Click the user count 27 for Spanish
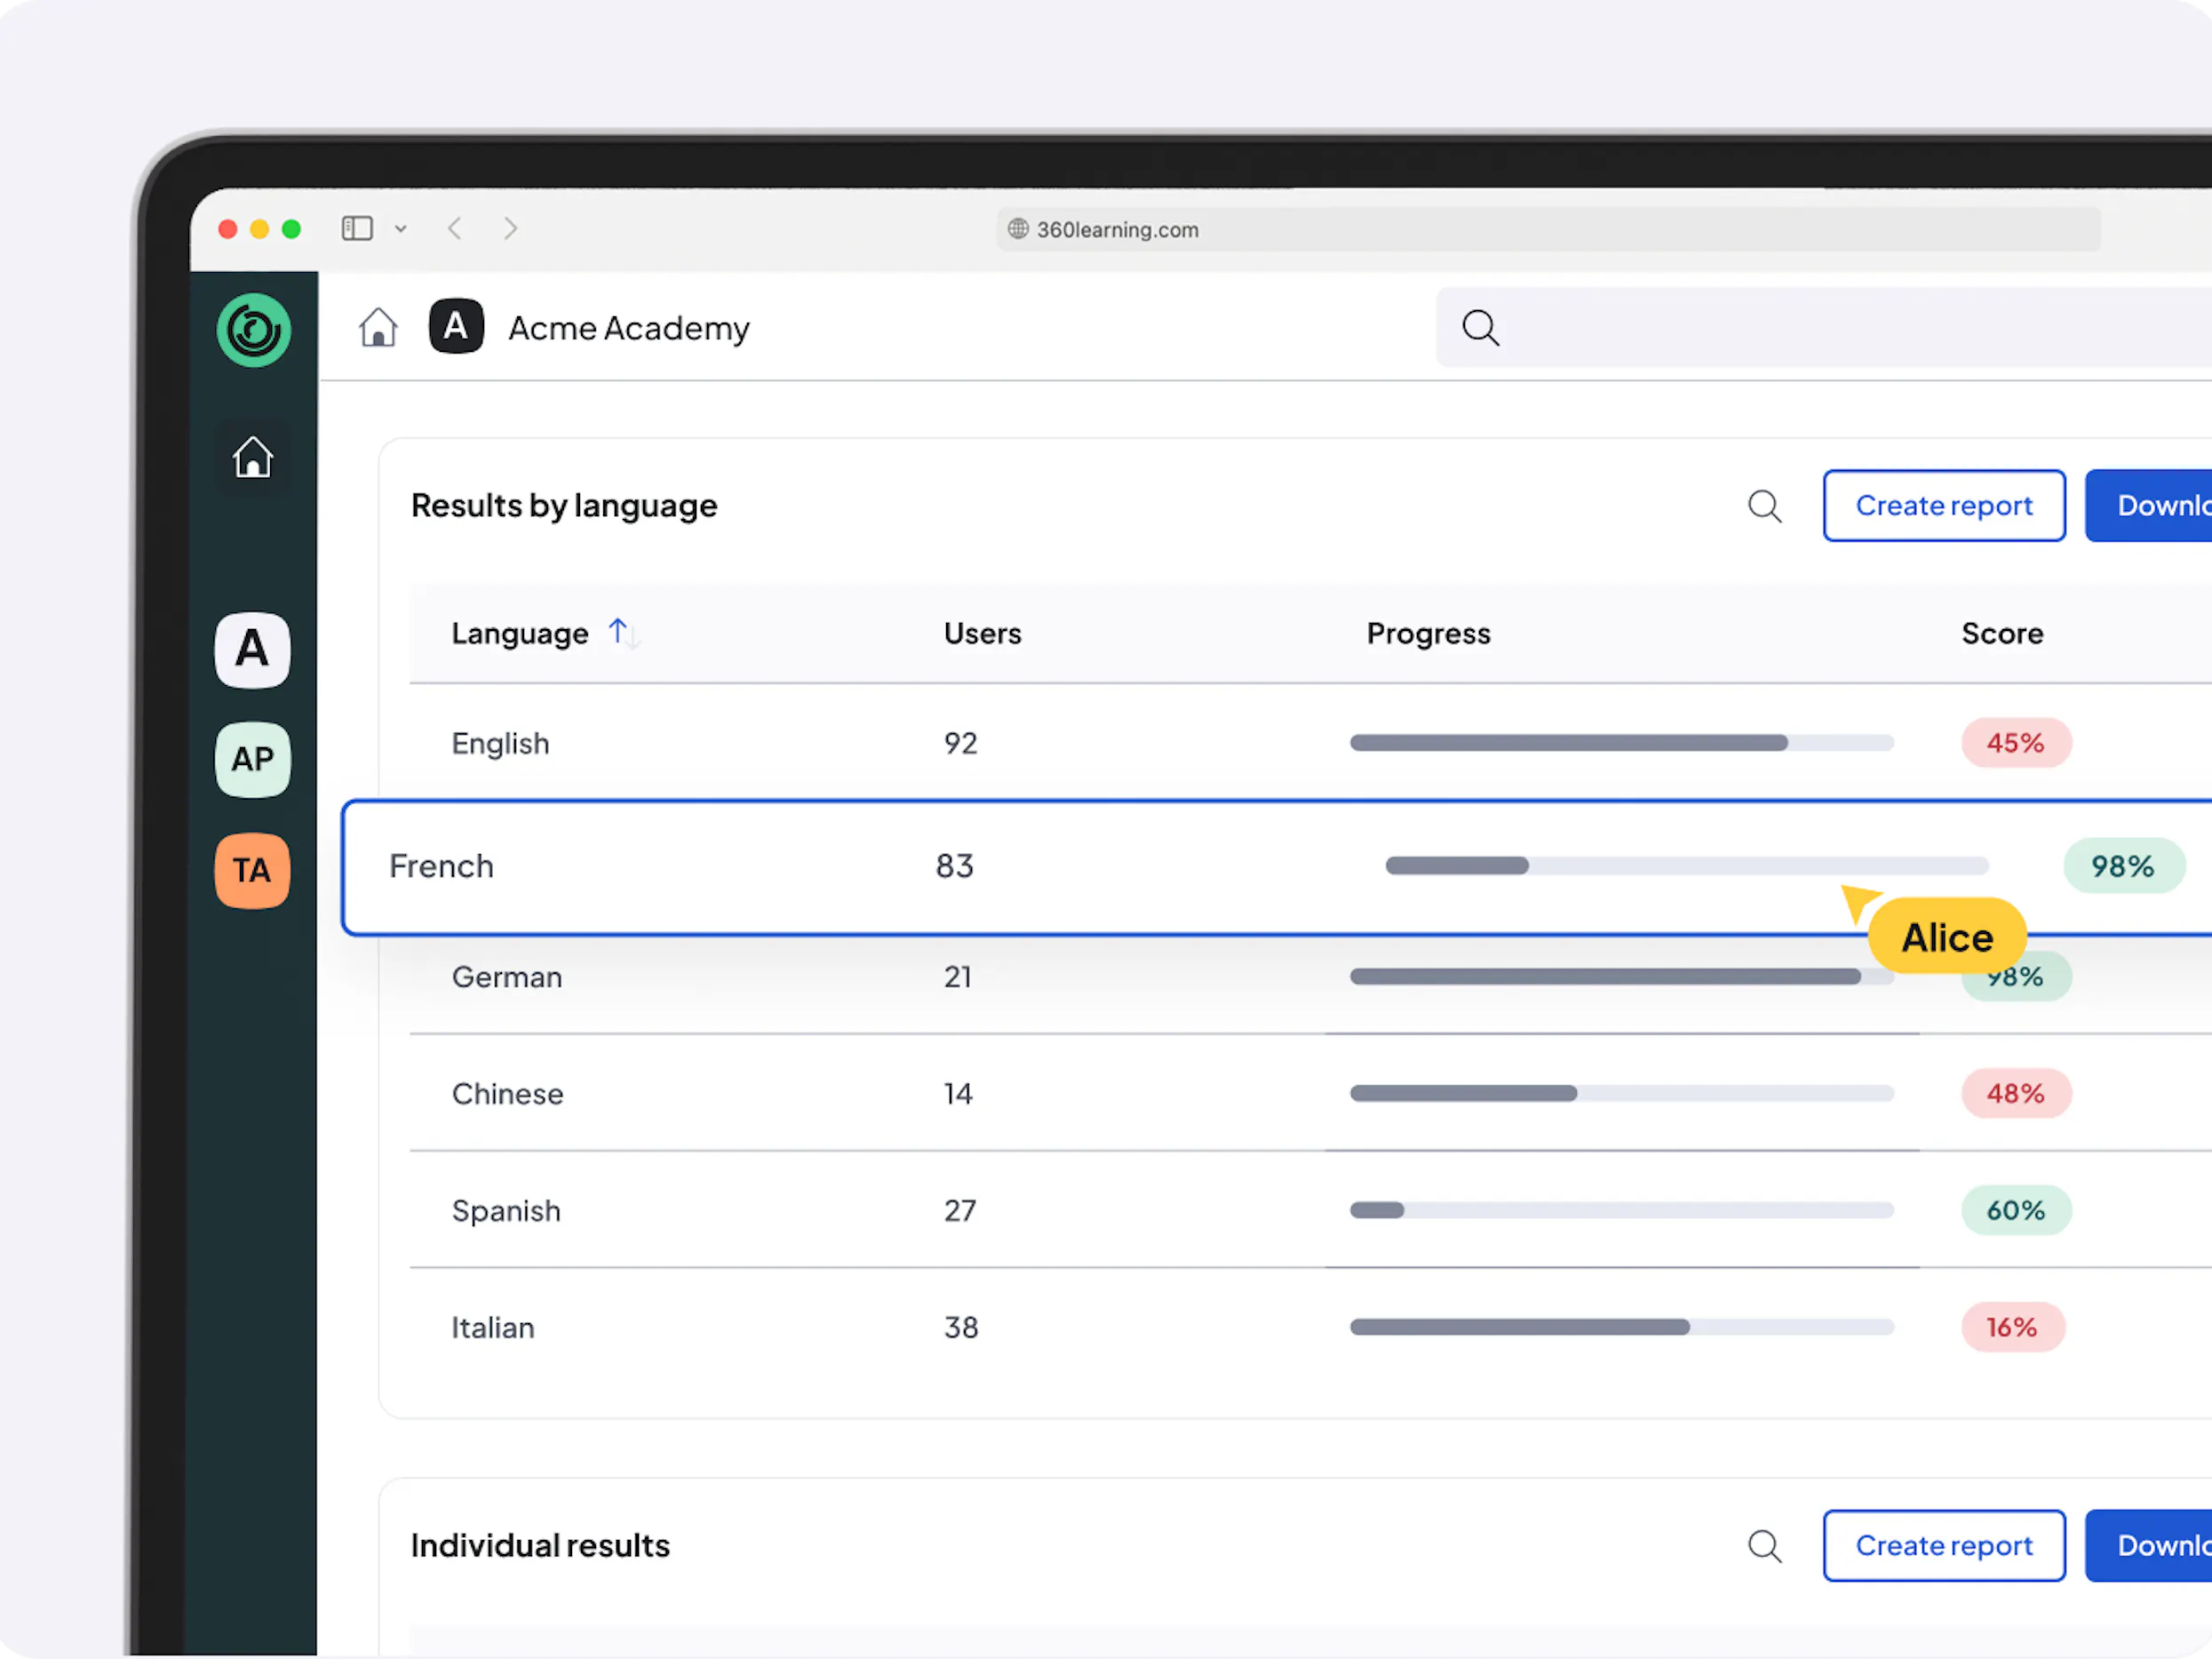The height and width of the screenshot is (1659, 2212). (x=960, y=1210)
